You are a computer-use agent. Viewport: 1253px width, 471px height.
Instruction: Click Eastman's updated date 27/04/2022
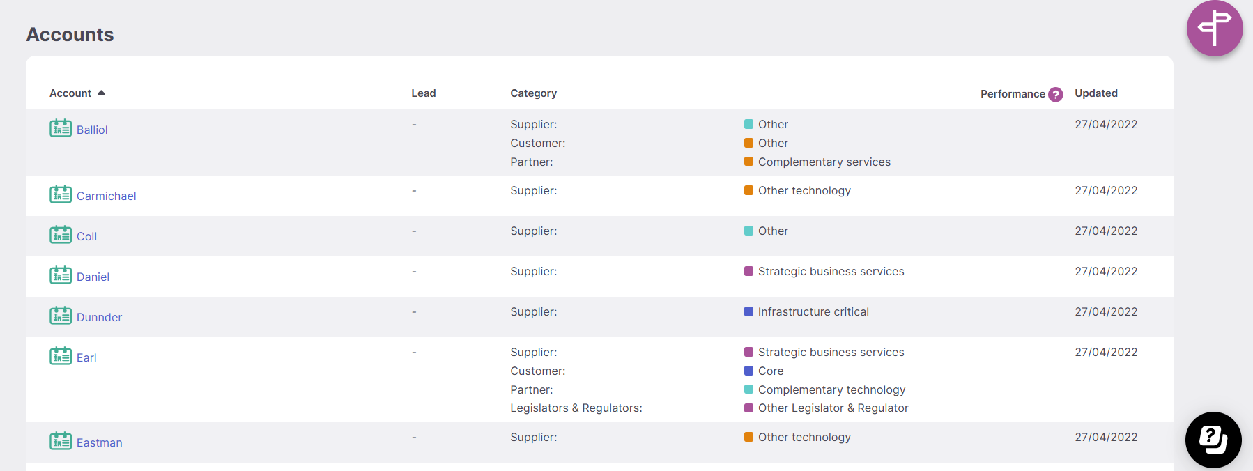(x=1106, y=437)
